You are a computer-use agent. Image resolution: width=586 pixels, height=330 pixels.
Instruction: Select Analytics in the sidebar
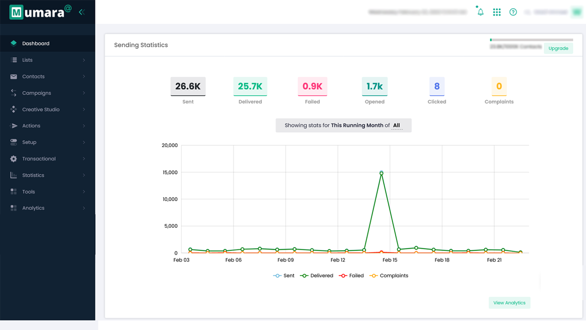point(33,208)
